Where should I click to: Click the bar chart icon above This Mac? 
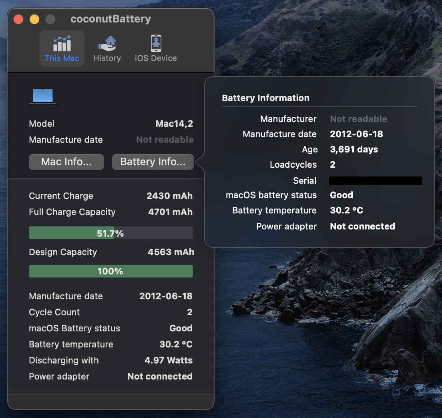(62, 42)
